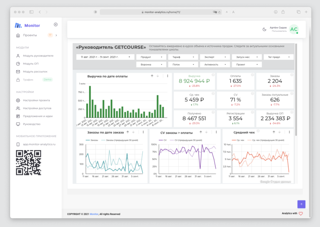The image size is (320, 227).
Task: Click browser downloads icon
Action: coord(275,12)
